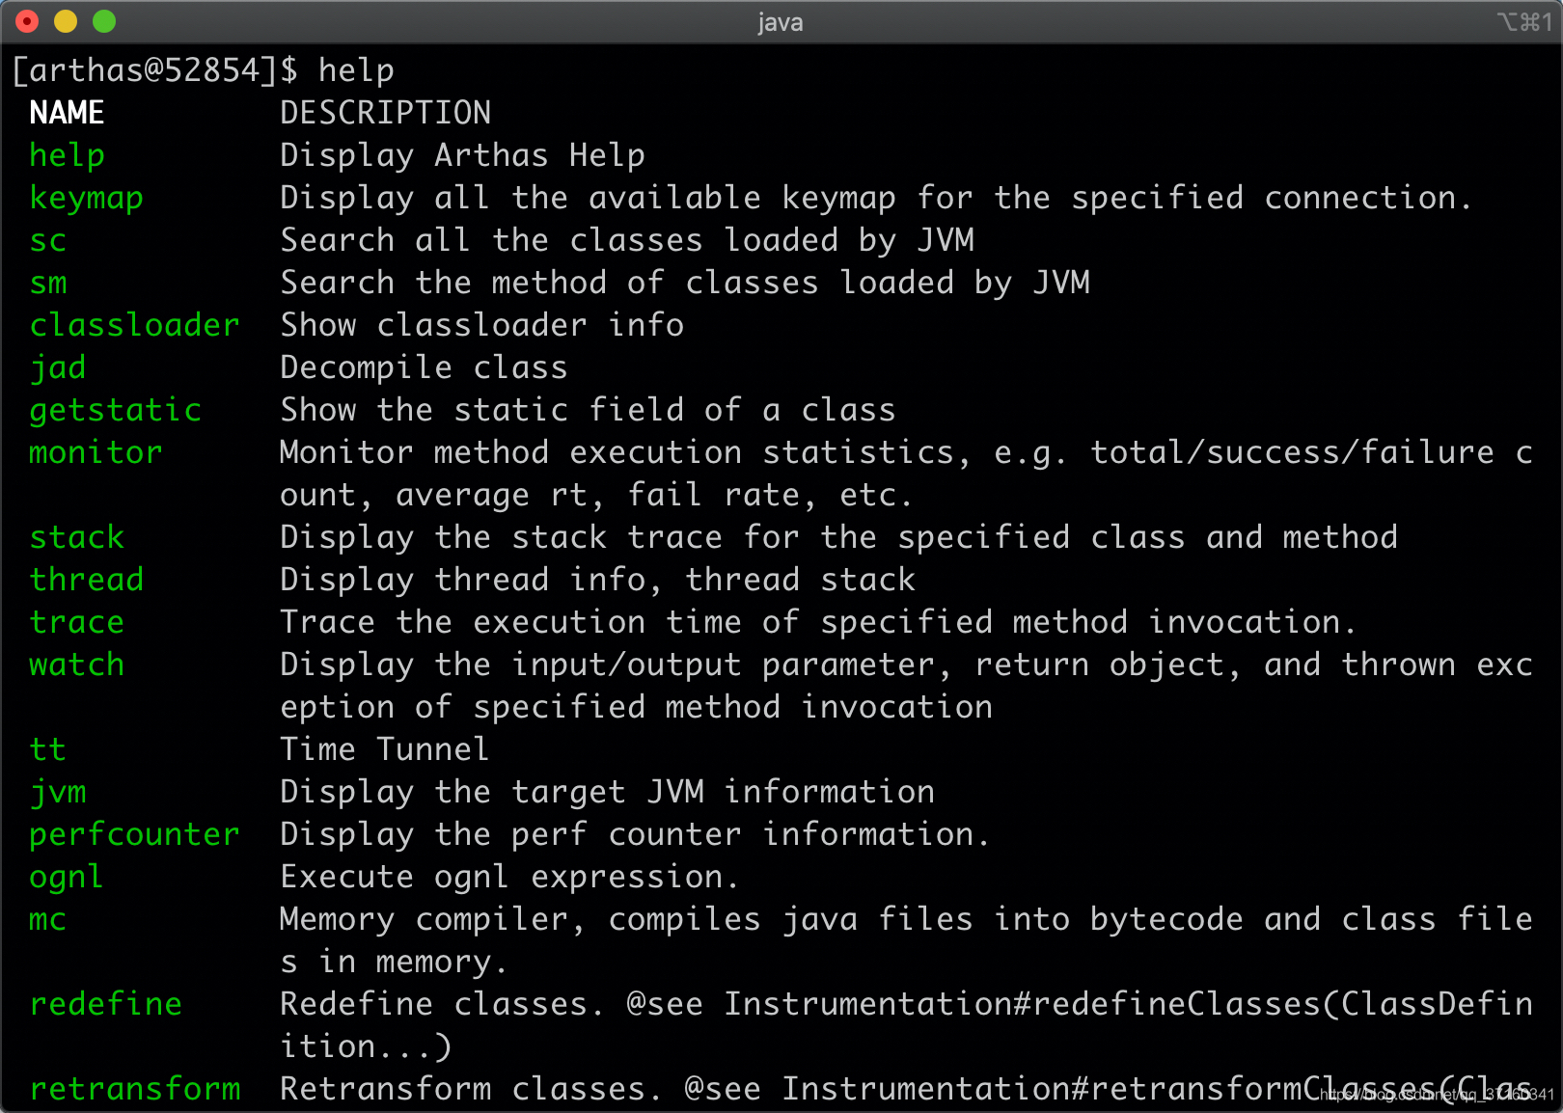This screenshot has height=1113, width=1563.
Task: Select the 'getstatic' command name
Action: point(116,410)
